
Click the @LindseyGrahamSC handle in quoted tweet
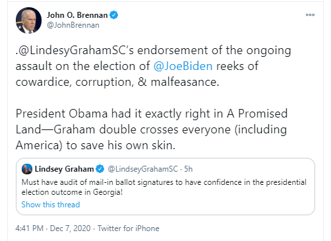[142, 169]
